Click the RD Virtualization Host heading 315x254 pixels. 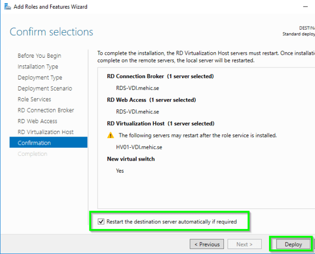(x=160, y=124)
